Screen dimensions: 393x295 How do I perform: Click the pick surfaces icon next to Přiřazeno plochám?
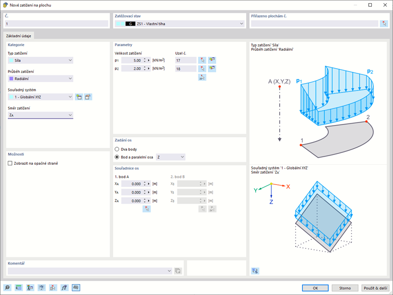384,24
